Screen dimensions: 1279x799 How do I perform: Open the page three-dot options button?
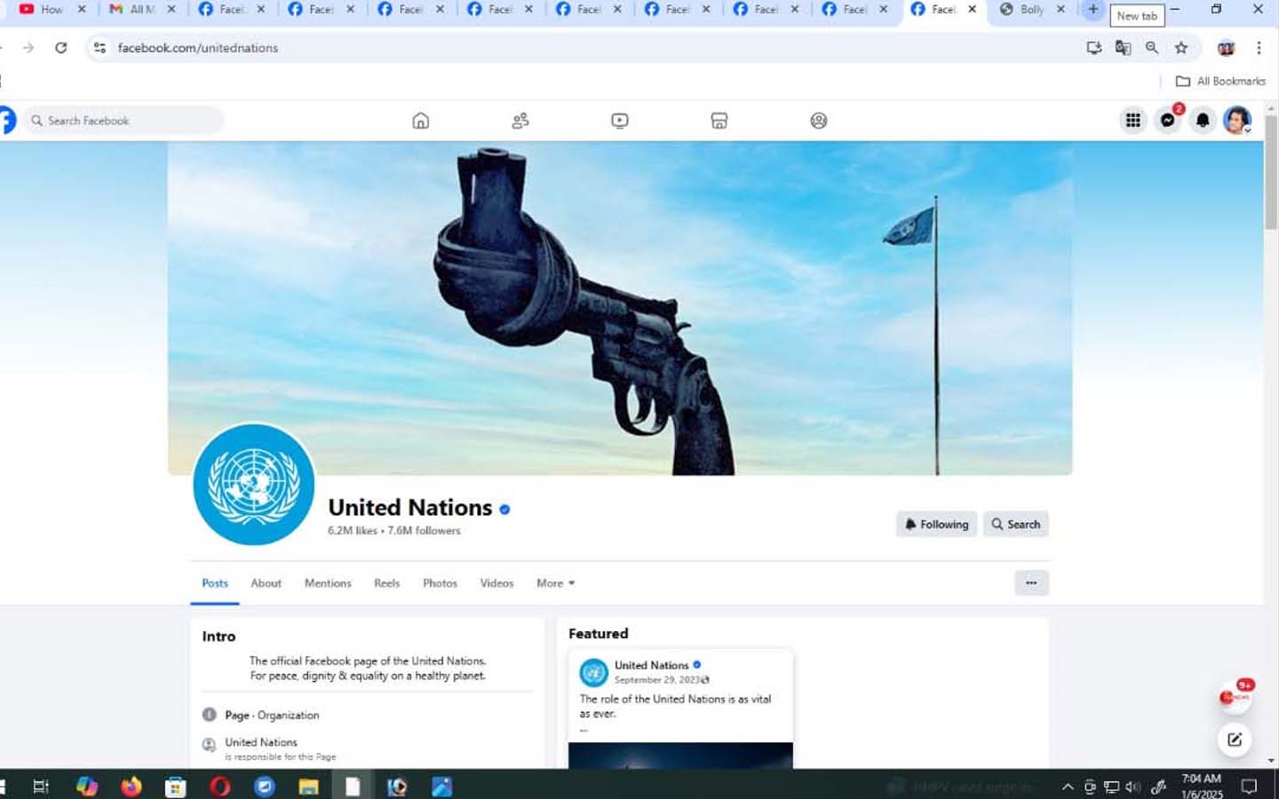pos(1031,583)
